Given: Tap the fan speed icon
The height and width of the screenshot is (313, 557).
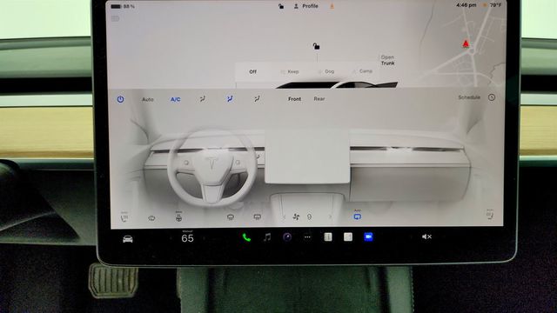Looking at the screenshot, I should (x=296, y=216).
